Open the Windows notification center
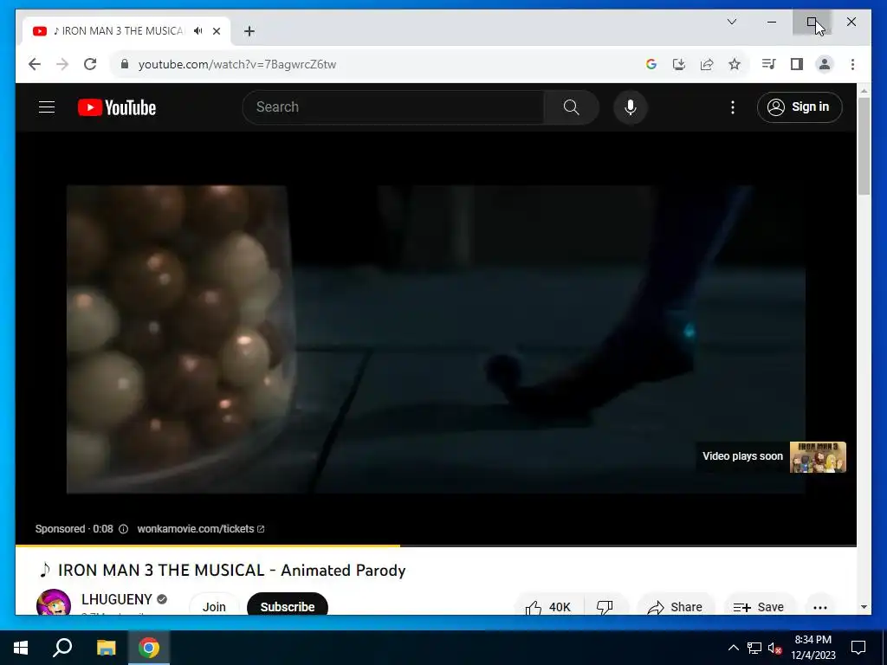 (x=858, y=648)
